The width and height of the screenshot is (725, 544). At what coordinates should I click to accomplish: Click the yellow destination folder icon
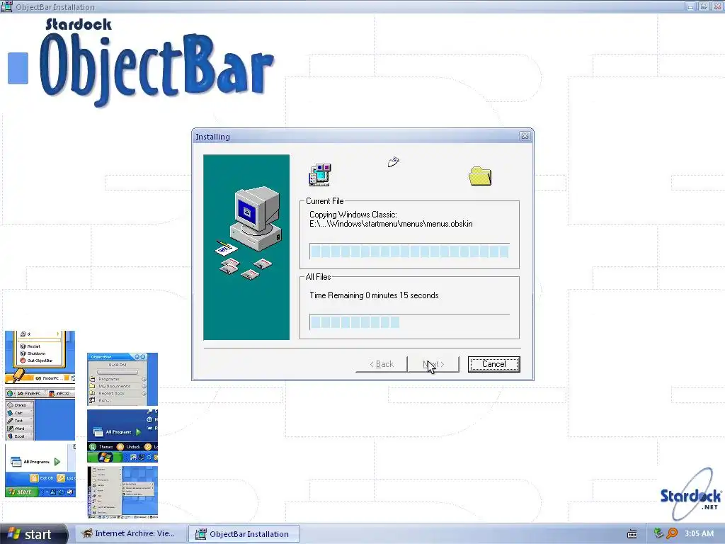point(480,176)
